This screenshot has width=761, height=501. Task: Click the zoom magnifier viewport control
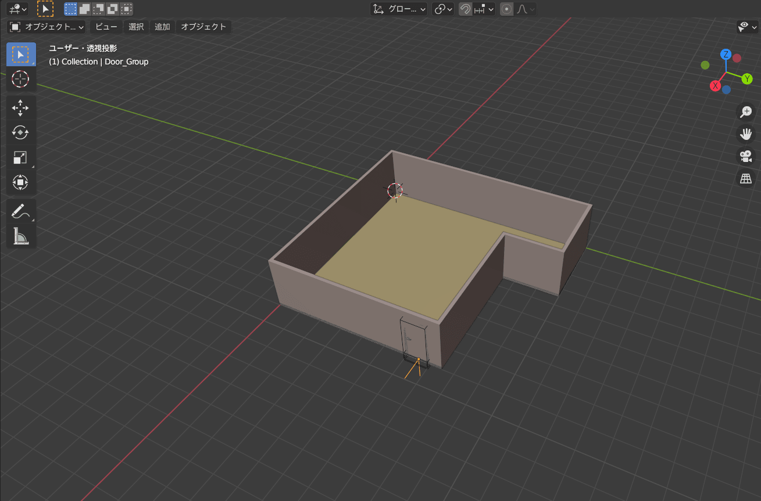tap(745, 112)
